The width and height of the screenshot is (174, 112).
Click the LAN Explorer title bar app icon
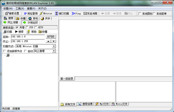coord(3,3)
